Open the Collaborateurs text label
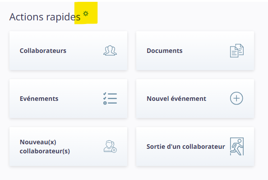Screen dimensions: 268x180 [x=43, y=51]
